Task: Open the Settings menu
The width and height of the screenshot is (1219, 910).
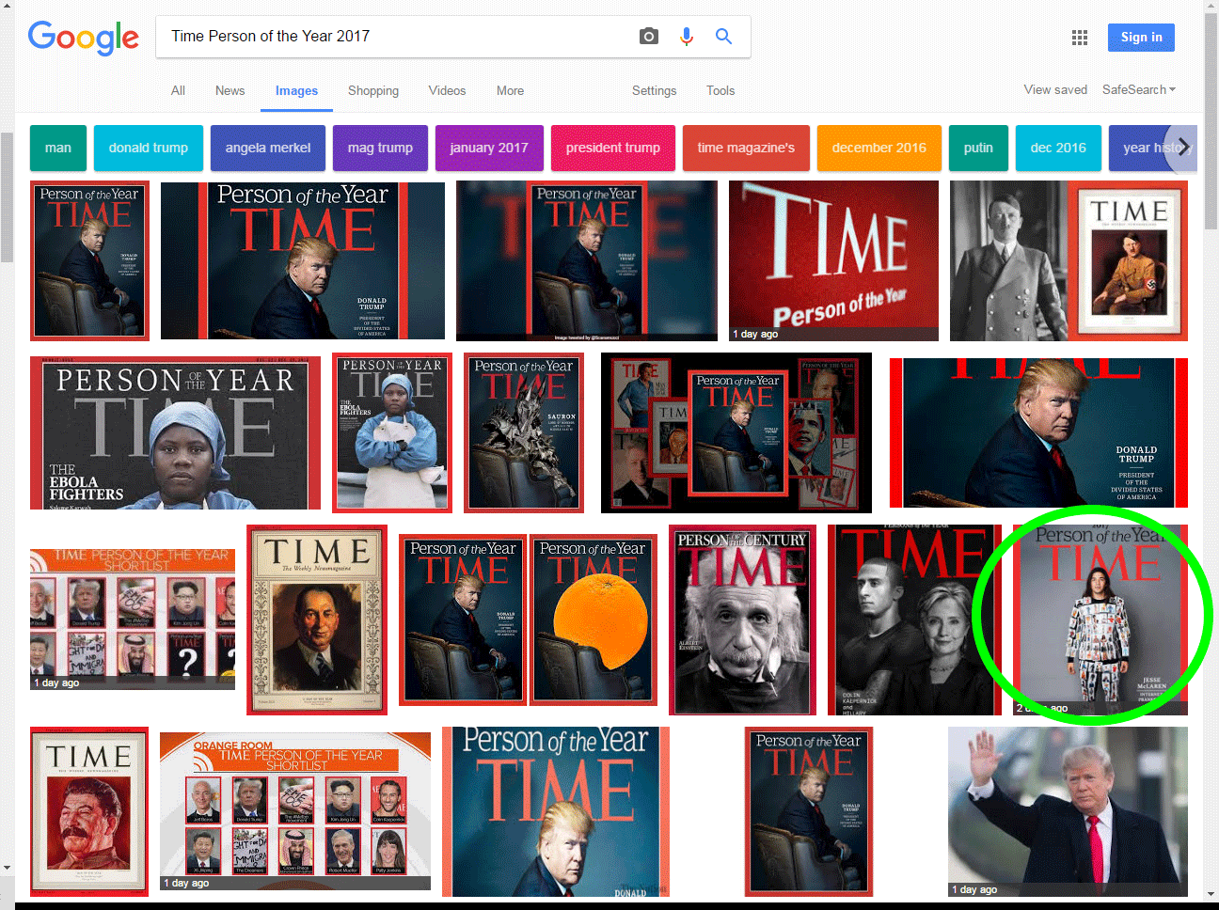Action: coord(654,90)
